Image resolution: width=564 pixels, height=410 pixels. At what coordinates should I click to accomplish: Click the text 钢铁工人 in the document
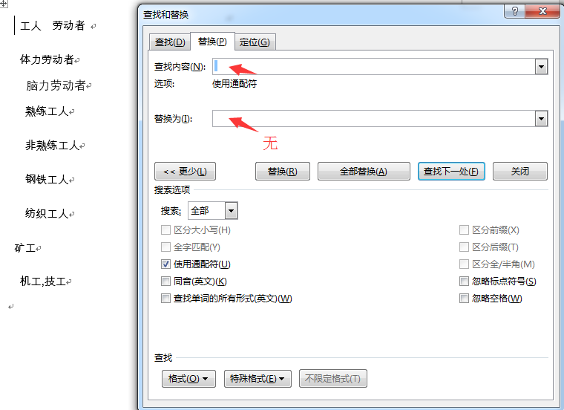[47, 179]
